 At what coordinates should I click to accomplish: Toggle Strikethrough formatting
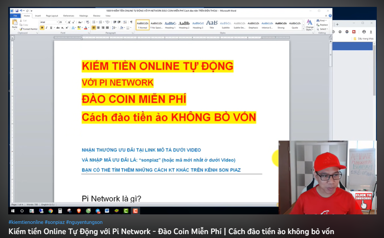pos(58,28)
